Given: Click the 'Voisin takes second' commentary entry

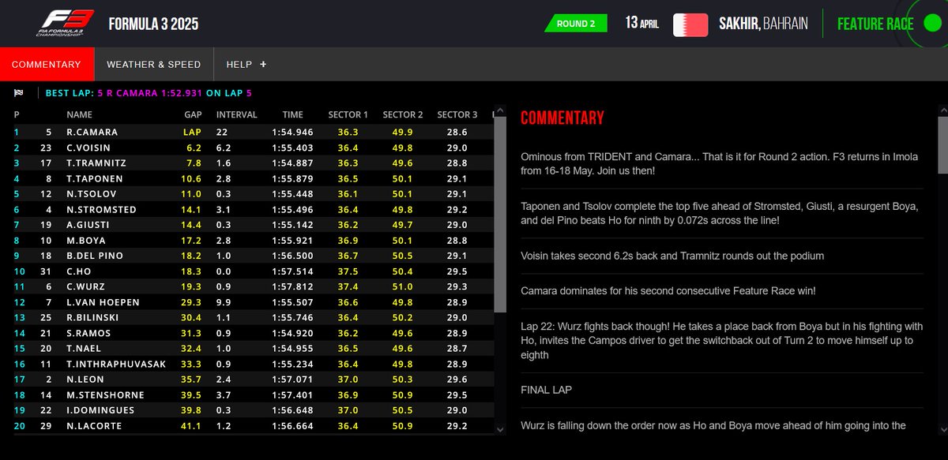Looking at the screenshot, I should point(672,256).
